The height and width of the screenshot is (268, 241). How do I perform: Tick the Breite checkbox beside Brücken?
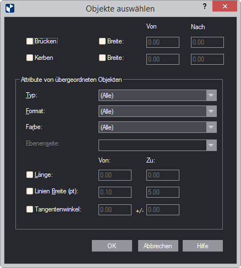coord(102,41)
